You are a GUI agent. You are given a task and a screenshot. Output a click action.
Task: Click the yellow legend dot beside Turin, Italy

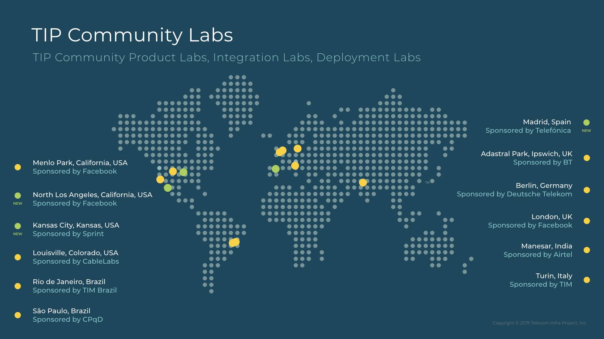click(x=587, y=280)
